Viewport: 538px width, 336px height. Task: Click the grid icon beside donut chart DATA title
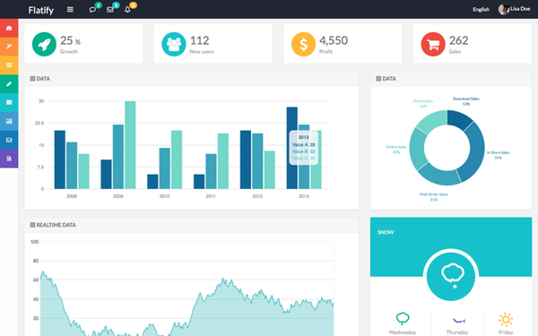378,79
